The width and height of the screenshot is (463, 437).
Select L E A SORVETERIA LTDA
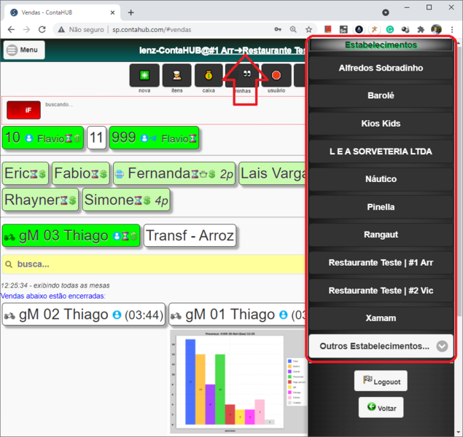pos(381,151)
